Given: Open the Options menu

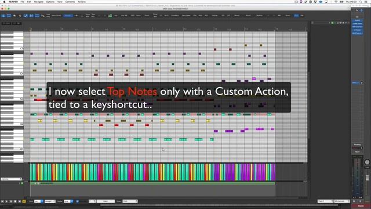Looking at the screenshot, I should 50,2.
